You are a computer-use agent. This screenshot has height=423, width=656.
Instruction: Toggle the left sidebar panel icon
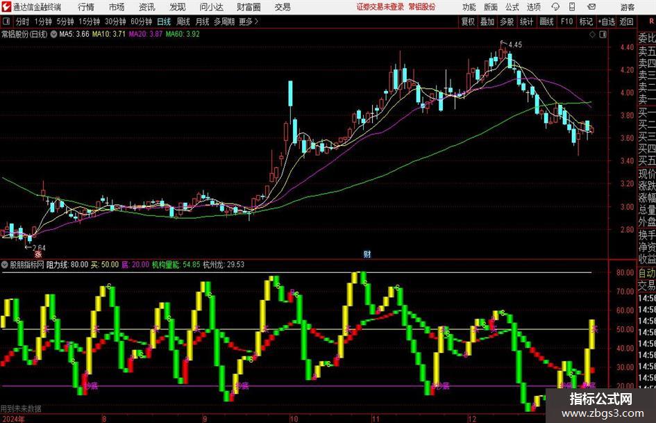click(x=6, y=22)
